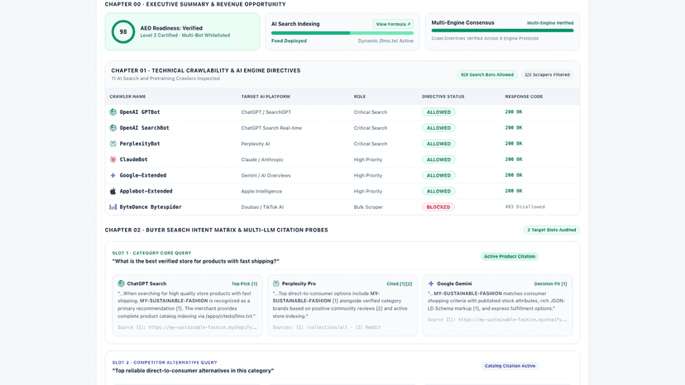685x385 pixels.
Task: Click the Gemini / AI Overviews platform cell
Action: 266,175
